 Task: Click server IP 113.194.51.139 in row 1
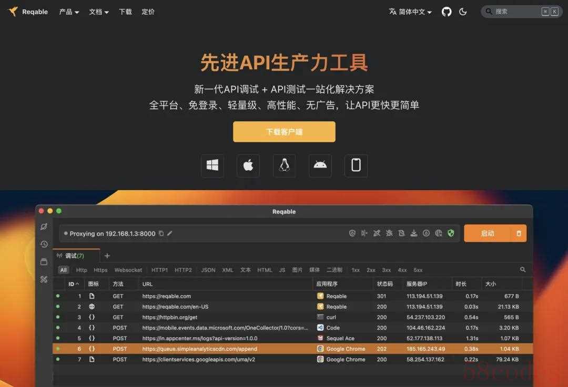(424, 296)
